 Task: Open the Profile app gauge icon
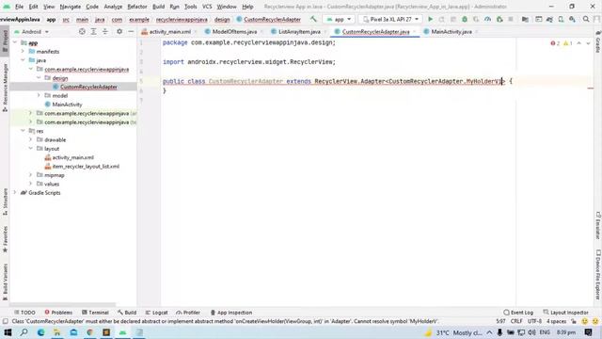point(487,19)
